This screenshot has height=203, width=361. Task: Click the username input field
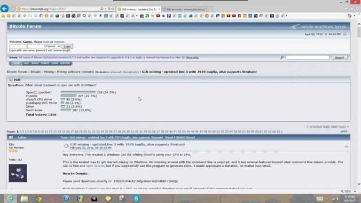(18, 47)
